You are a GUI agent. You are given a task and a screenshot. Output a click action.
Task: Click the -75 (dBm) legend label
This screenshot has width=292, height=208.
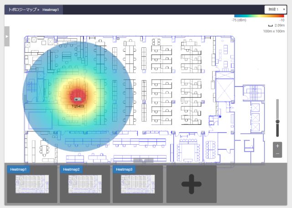[x=239, y=20]
